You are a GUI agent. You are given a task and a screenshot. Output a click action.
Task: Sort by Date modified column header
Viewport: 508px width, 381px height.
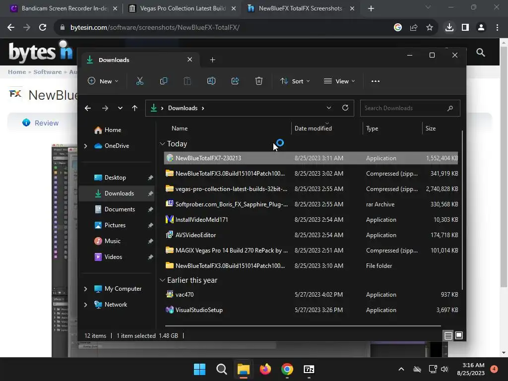313,128
